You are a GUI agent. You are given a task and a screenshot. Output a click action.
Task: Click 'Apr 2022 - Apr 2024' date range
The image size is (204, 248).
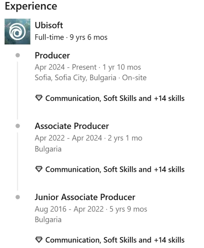click(x=68, y=138)
